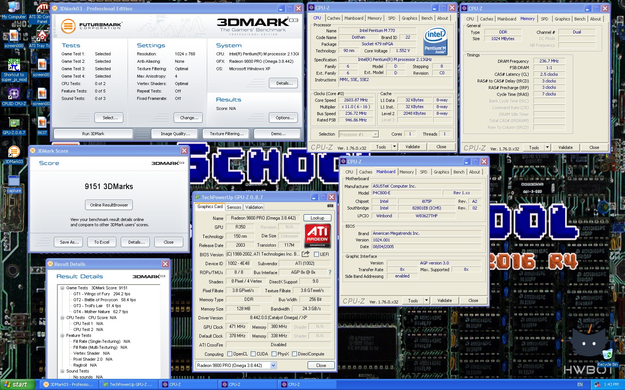Select GT1 - Wings of Fury result row
The image size is (625, 390).
(x=102, y=294)
